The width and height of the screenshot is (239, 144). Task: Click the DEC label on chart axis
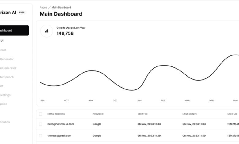pyautogui.click(x=115, y=100)
